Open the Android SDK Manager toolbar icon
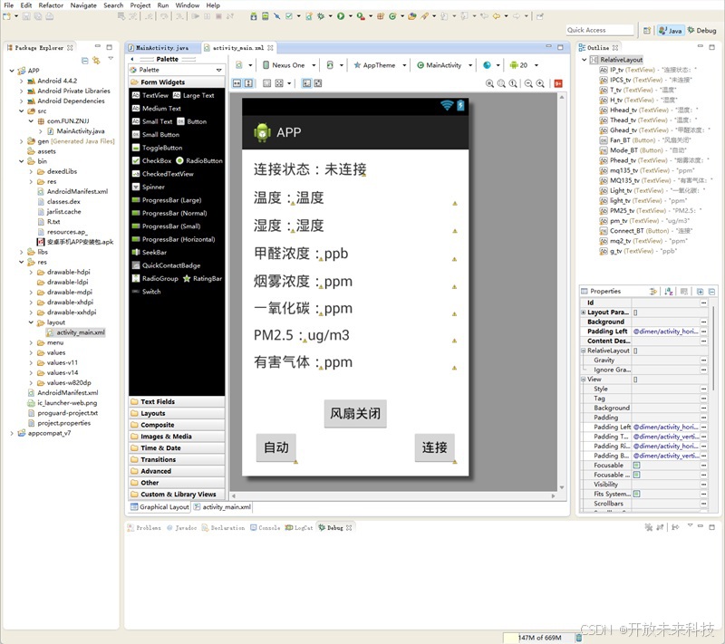Viewport: 725px width, 644px height. 254,16
